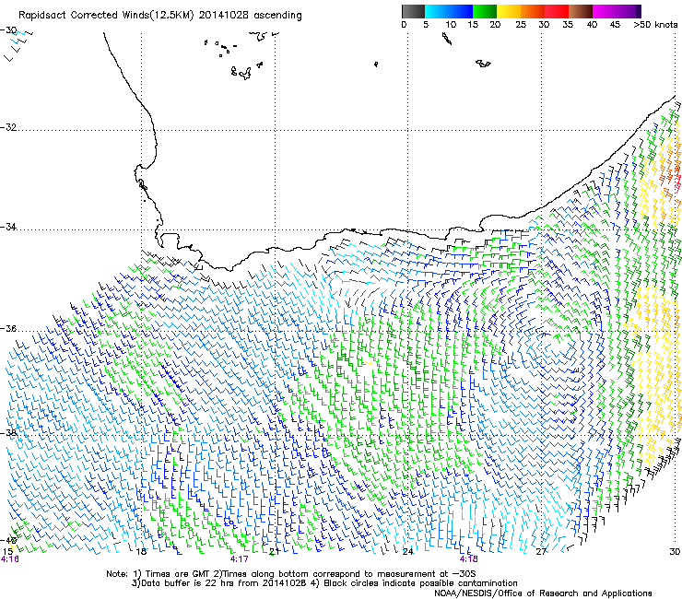Screen dimensions: 682x599
Task: Click the 'Rapidscat Corrected Winds(12.5KM)' title text
Action: pos(106,15)
